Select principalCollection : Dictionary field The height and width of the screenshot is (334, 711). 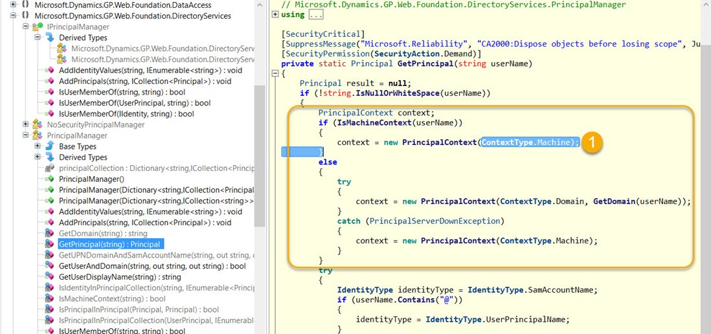point(157,168)
